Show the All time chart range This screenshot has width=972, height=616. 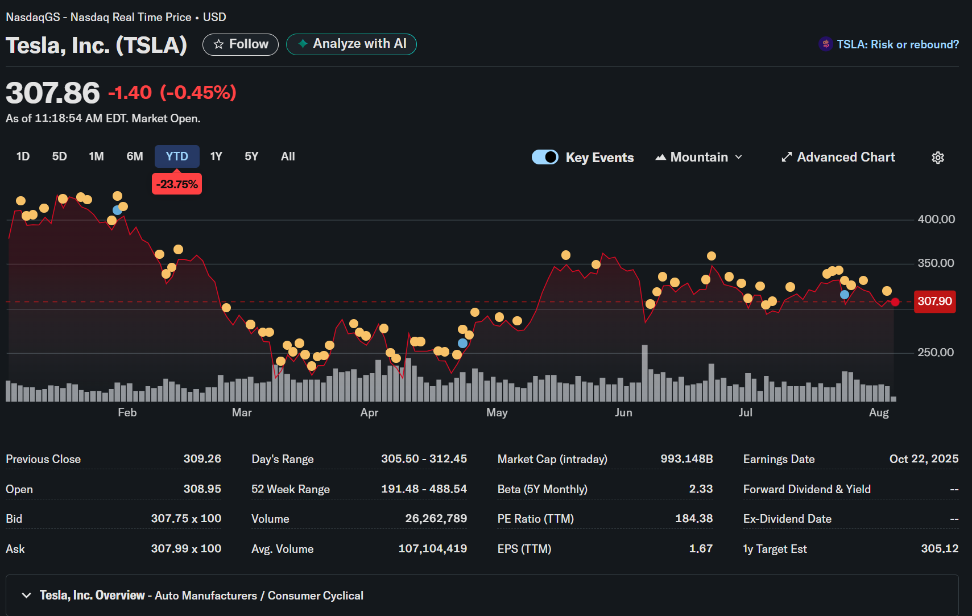(288, 156)
